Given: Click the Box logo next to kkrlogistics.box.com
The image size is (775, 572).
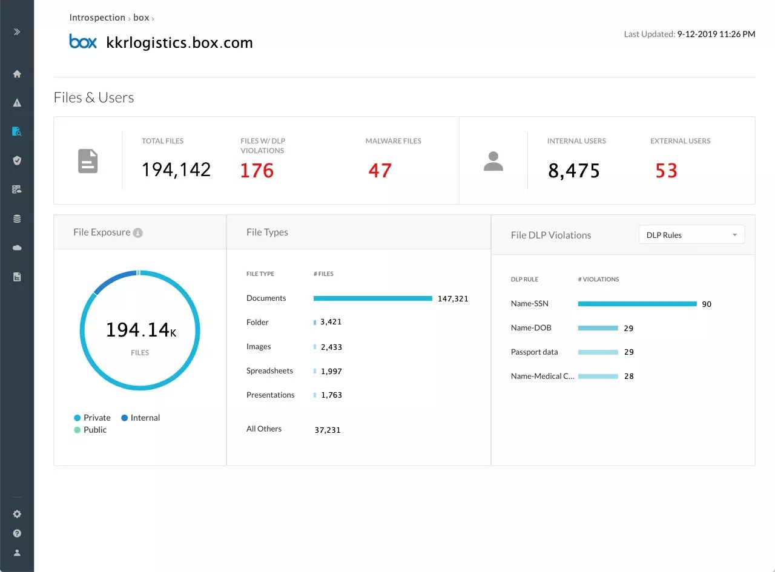Looking at the screenshot, I should coord(83,42).
